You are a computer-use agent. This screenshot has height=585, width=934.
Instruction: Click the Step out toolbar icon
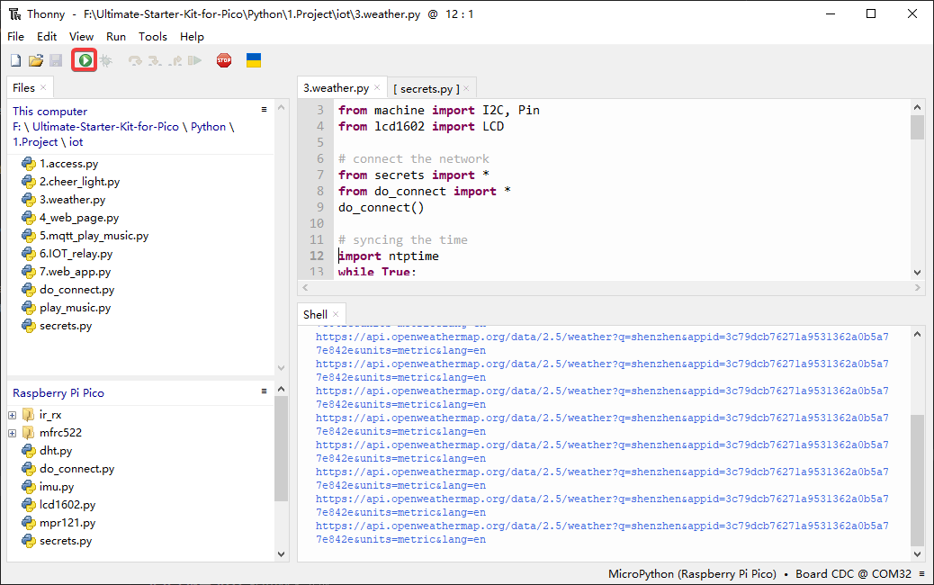[175, 60]
